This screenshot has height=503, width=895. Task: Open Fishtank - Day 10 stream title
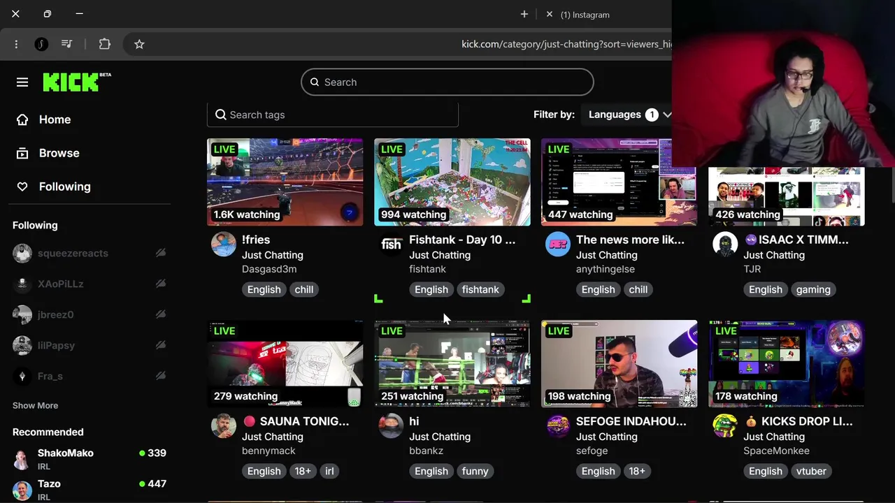click(x=462, y=240)
